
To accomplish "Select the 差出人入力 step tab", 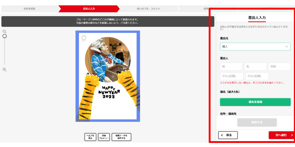I will [89, 8].
